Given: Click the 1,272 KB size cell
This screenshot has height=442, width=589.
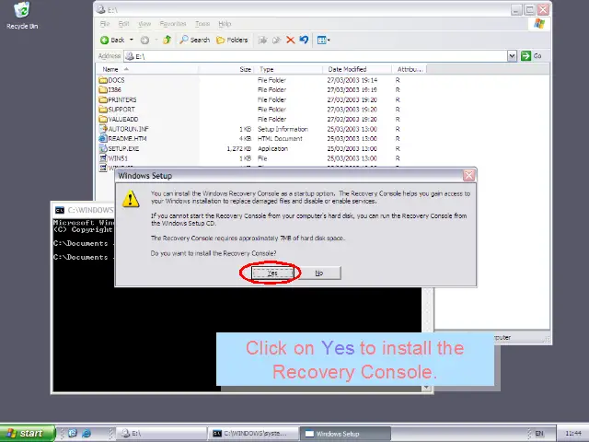Looking at the screenshot, I should [239, 148].
